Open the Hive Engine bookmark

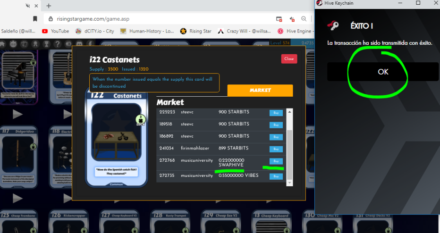point(295,31)
